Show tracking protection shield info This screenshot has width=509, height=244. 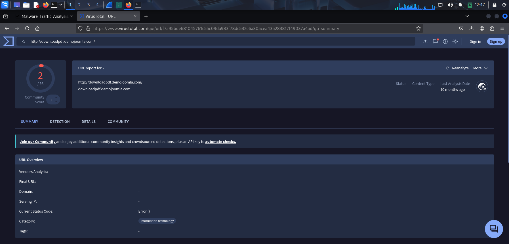pyautogui.click(x=80, y=28)
